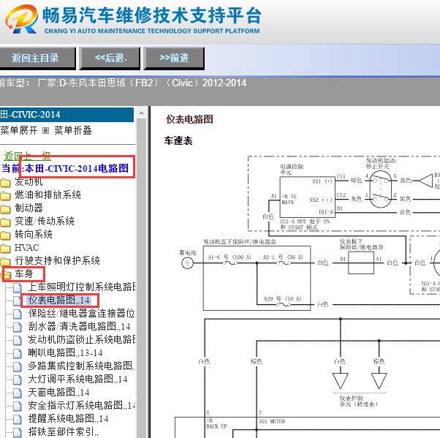Open 刮水器/清洗器电路图,,14 document

[79, 326]
